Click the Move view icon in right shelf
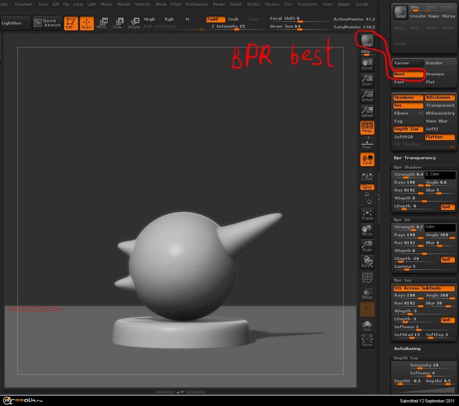459x406 pixels. [367, 231]
